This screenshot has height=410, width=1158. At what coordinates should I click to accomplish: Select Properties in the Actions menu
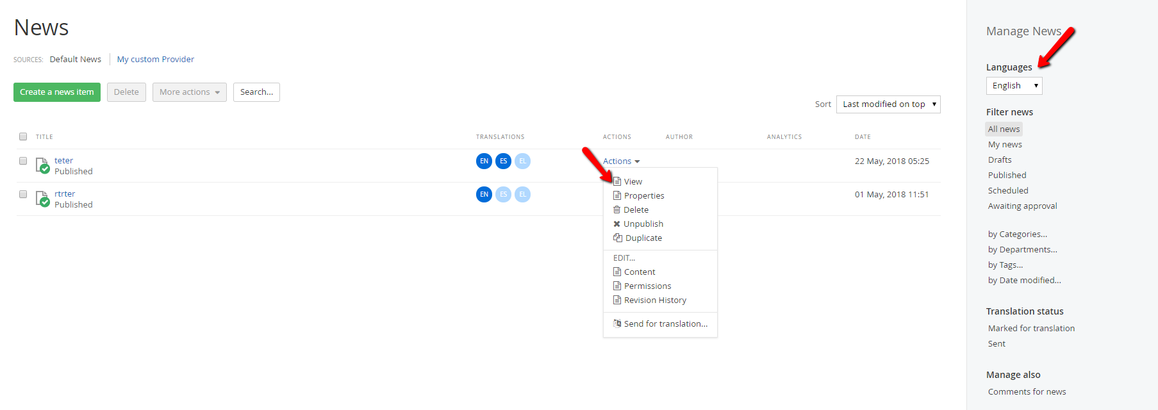pos(644,195)
